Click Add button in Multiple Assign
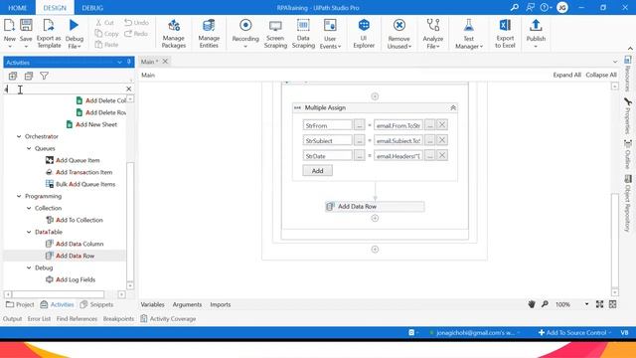The height and width of the screenshot is (358, 636). point(318,171)
